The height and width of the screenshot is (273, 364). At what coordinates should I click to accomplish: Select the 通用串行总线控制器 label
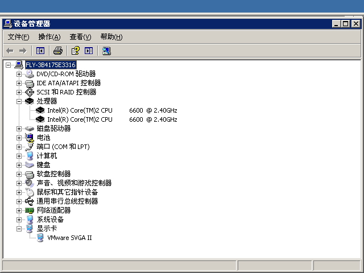point(67,201)
